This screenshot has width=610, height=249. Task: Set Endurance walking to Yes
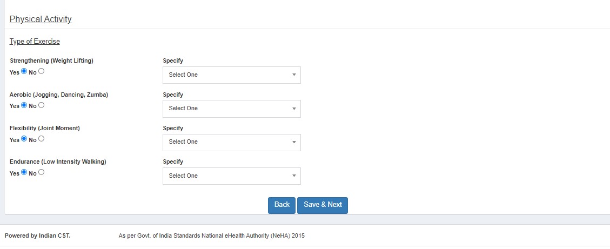pyautogui.click(x=24, y=172)
